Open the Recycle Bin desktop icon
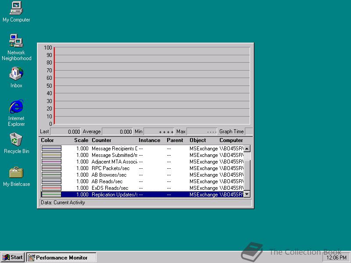This screenshot has height=263, width=351. 16,143
